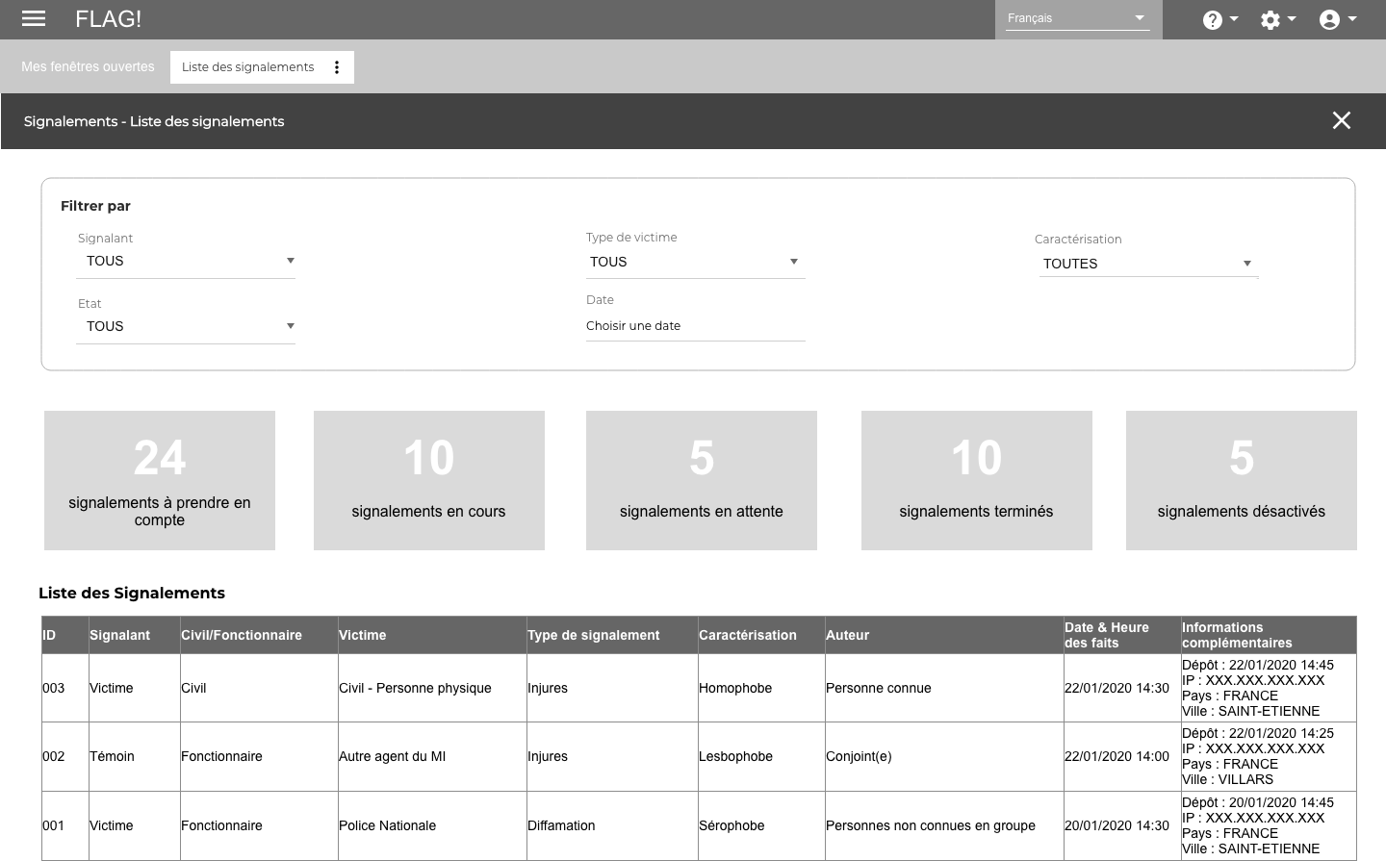Click the Choisir une date field
Image resolution: width=1386 pixels, height=861 pixels.
coord(695,326)
